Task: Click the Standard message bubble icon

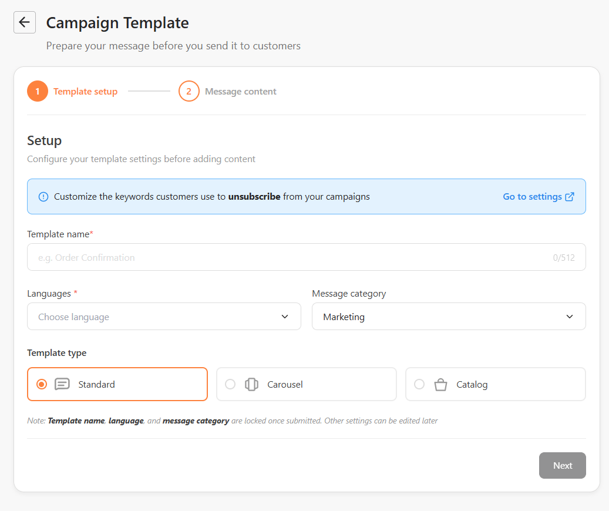Action: click(x=62, y=384)
